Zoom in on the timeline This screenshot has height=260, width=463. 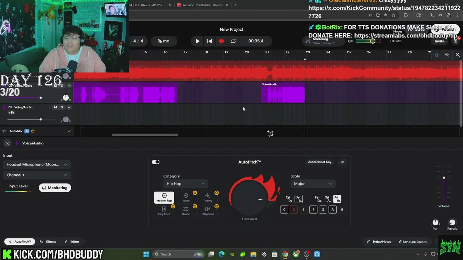458,55
